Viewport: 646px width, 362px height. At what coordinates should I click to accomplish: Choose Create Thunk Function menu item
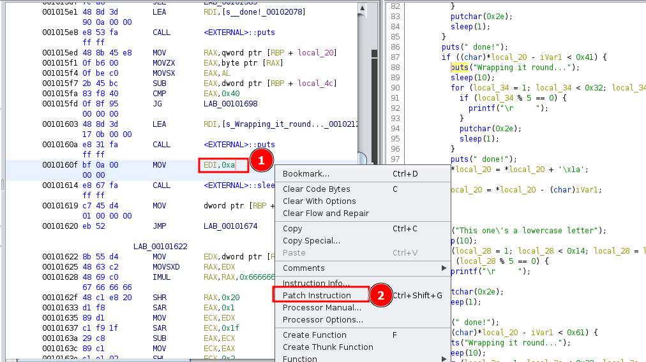(x=327, y=347)
